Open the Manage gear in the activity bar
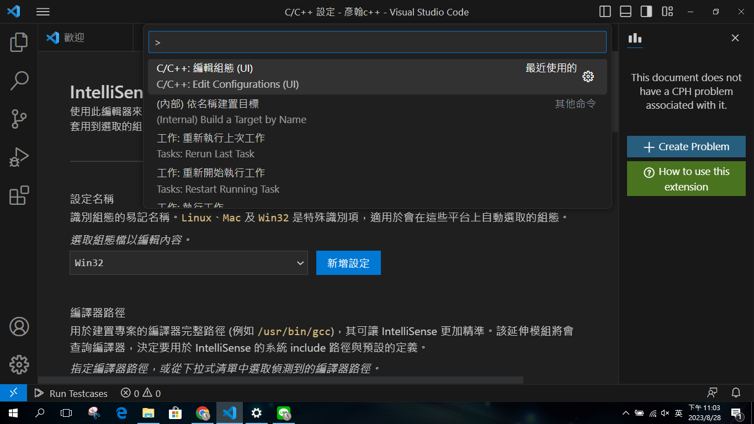This screenshot has width=754, height=424. (x=19, y=364)
